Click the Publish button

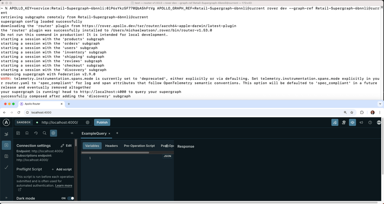pyautogui.click(x=102, y=123)
